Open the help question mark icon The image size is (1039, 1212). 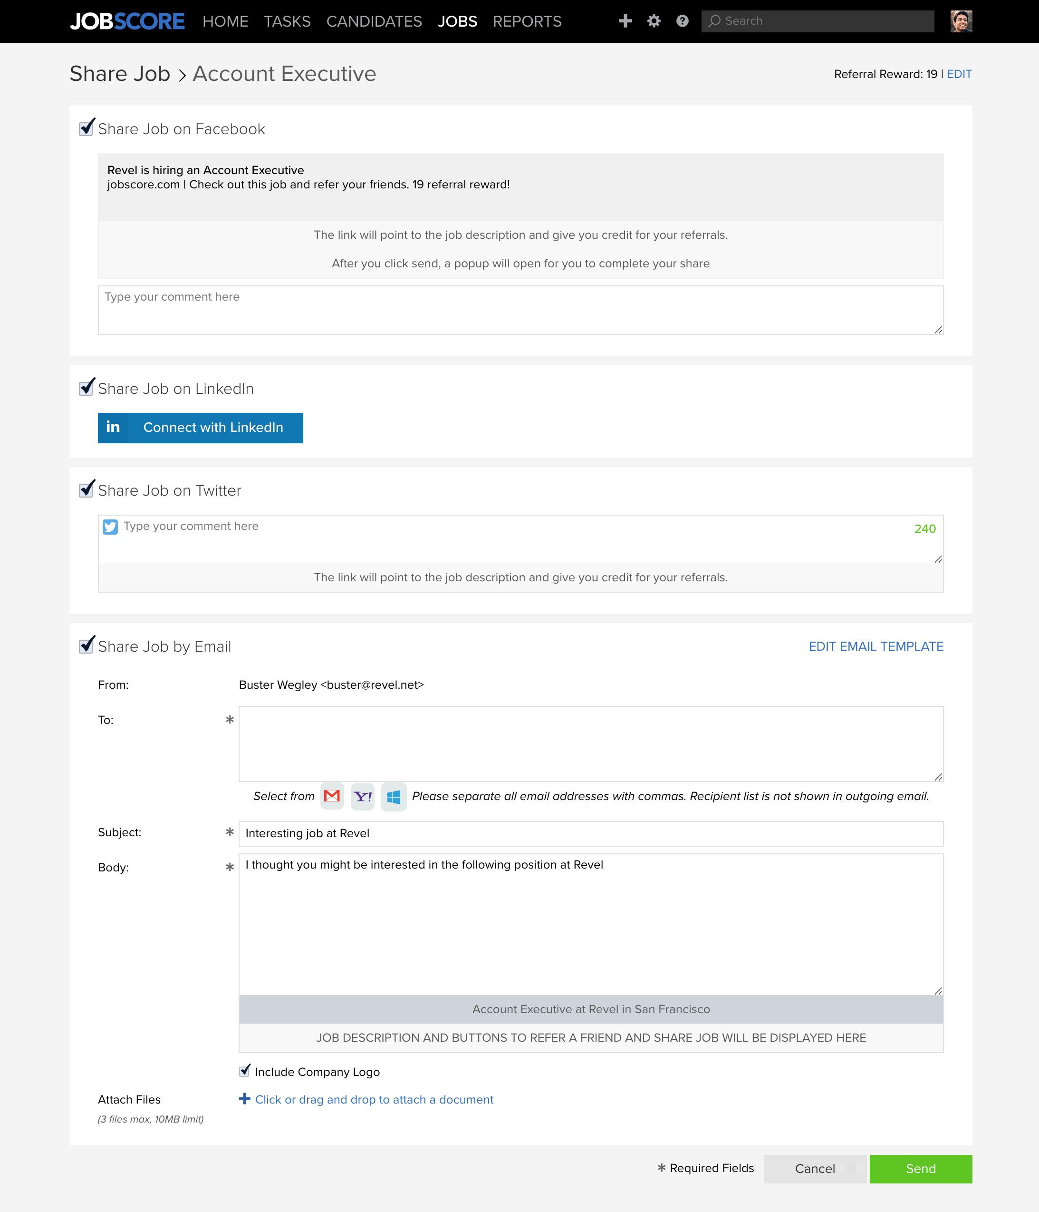click(x=682, y=21)
